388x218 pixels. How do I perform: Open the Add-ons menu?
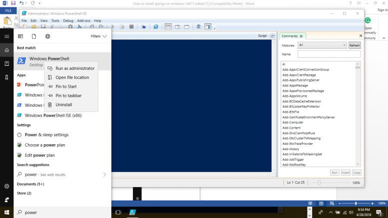point(83,21)
